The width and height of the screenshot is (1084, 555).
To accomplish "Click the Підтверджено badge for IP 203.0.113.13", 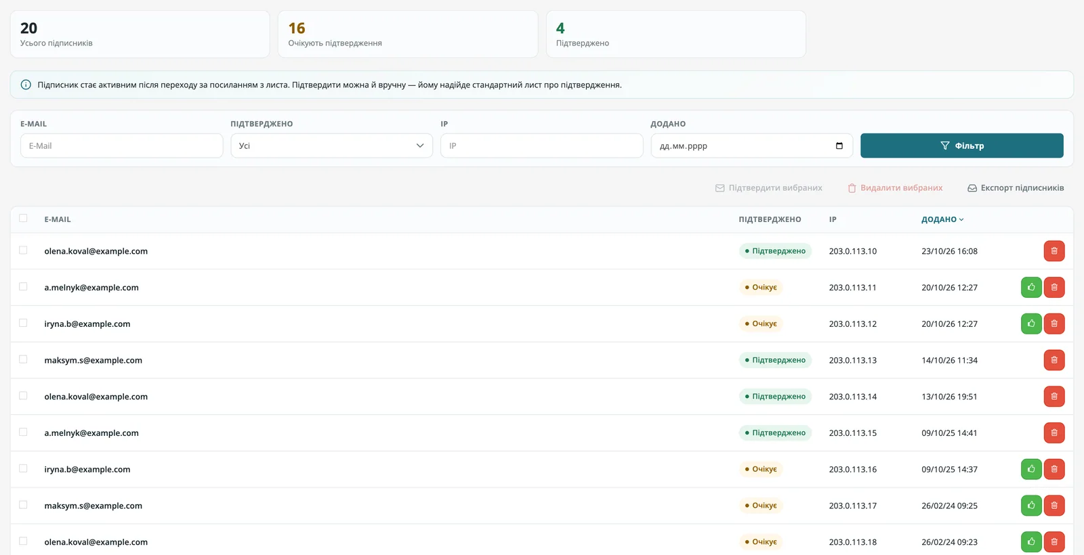I will 775,360.
